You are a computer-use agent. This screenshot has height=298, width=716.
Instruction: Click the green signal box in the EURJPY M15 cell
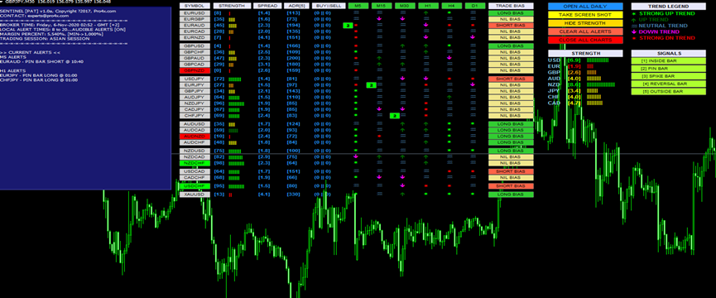point(371,85)
